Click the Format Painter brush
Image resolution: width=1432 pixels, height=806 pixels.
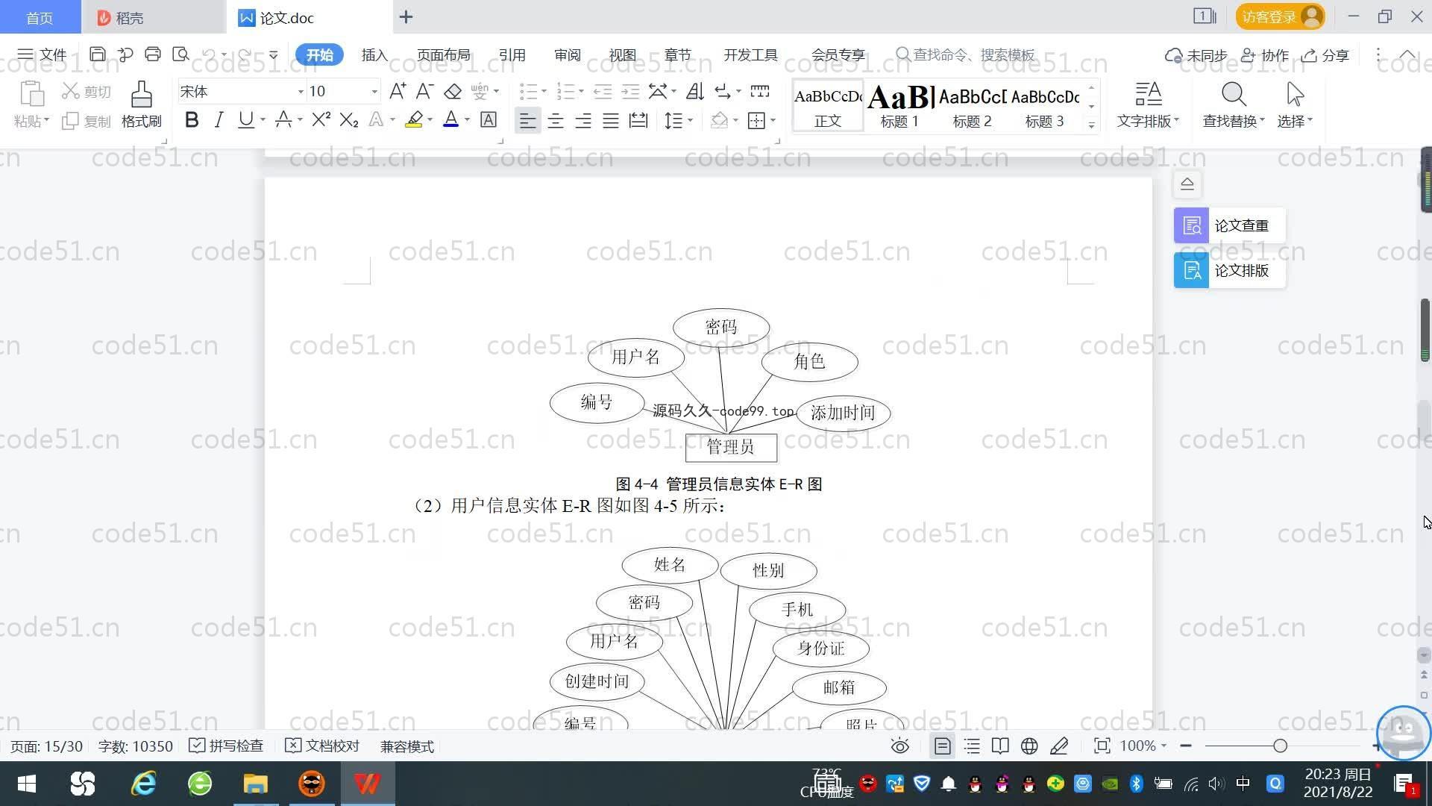tap(141, 104)
